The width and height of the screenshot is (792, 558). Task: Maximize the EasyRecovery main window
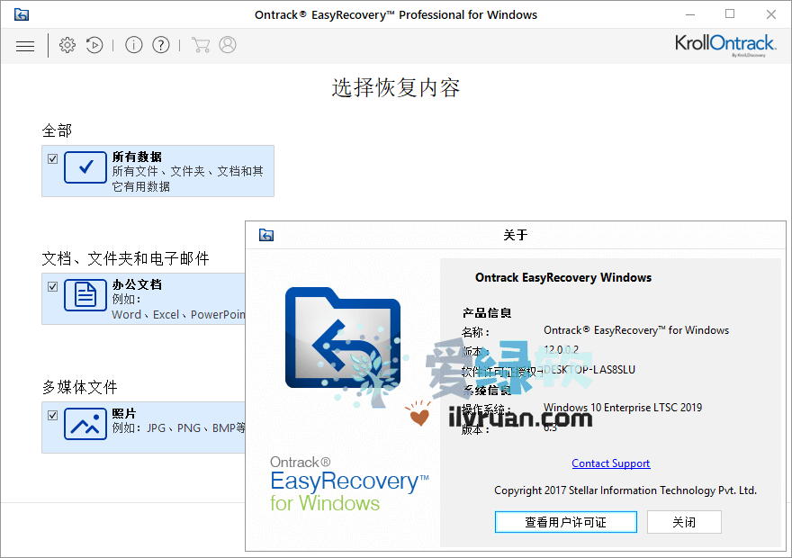[730, 14]
